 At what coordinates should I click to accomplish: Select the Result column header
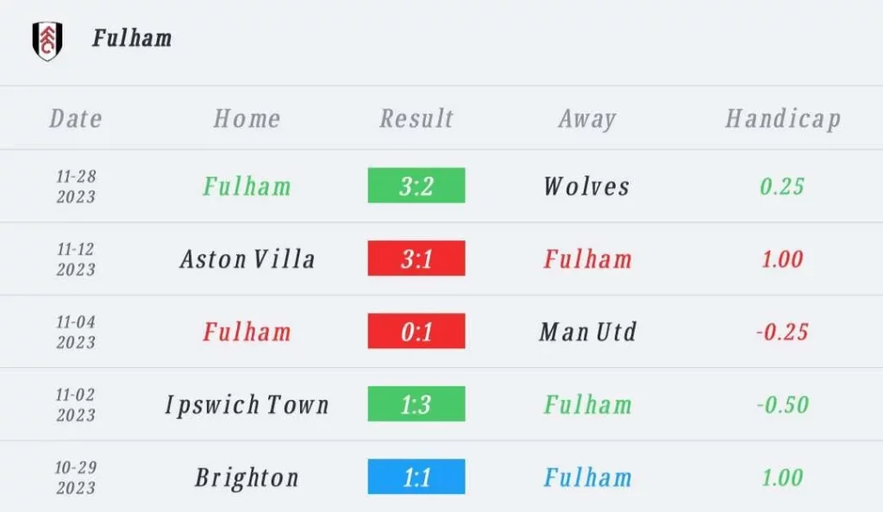click(x=416, y=119)
